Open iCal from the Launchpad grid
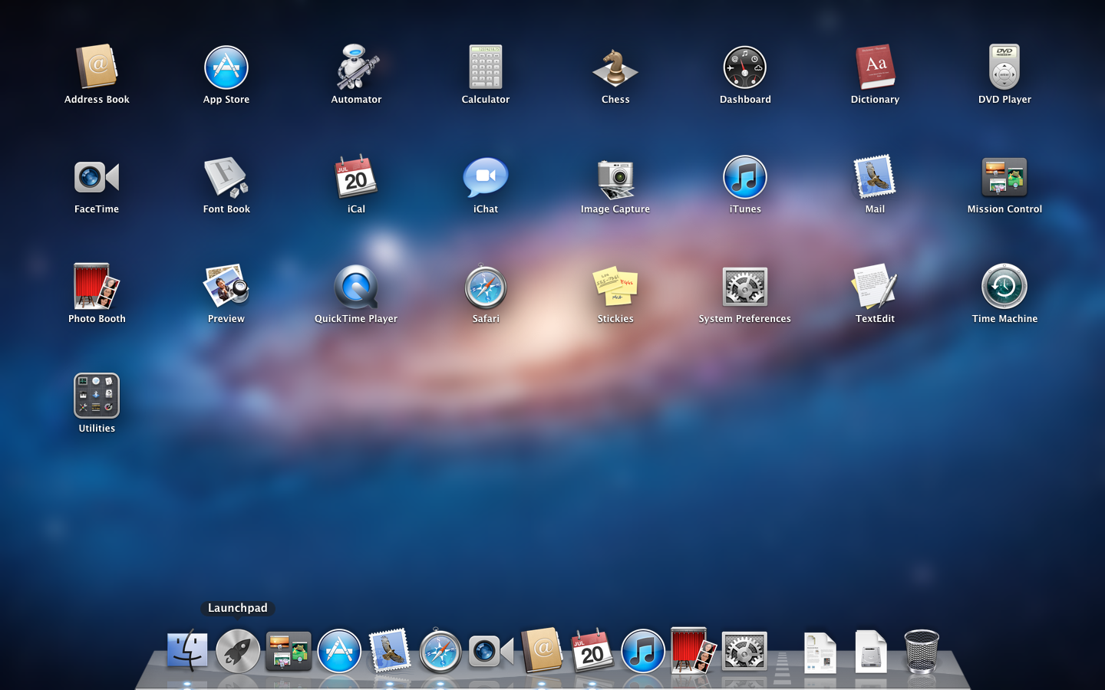The image size is (1105, 690). pyautogui.click(x=356, y=177)
